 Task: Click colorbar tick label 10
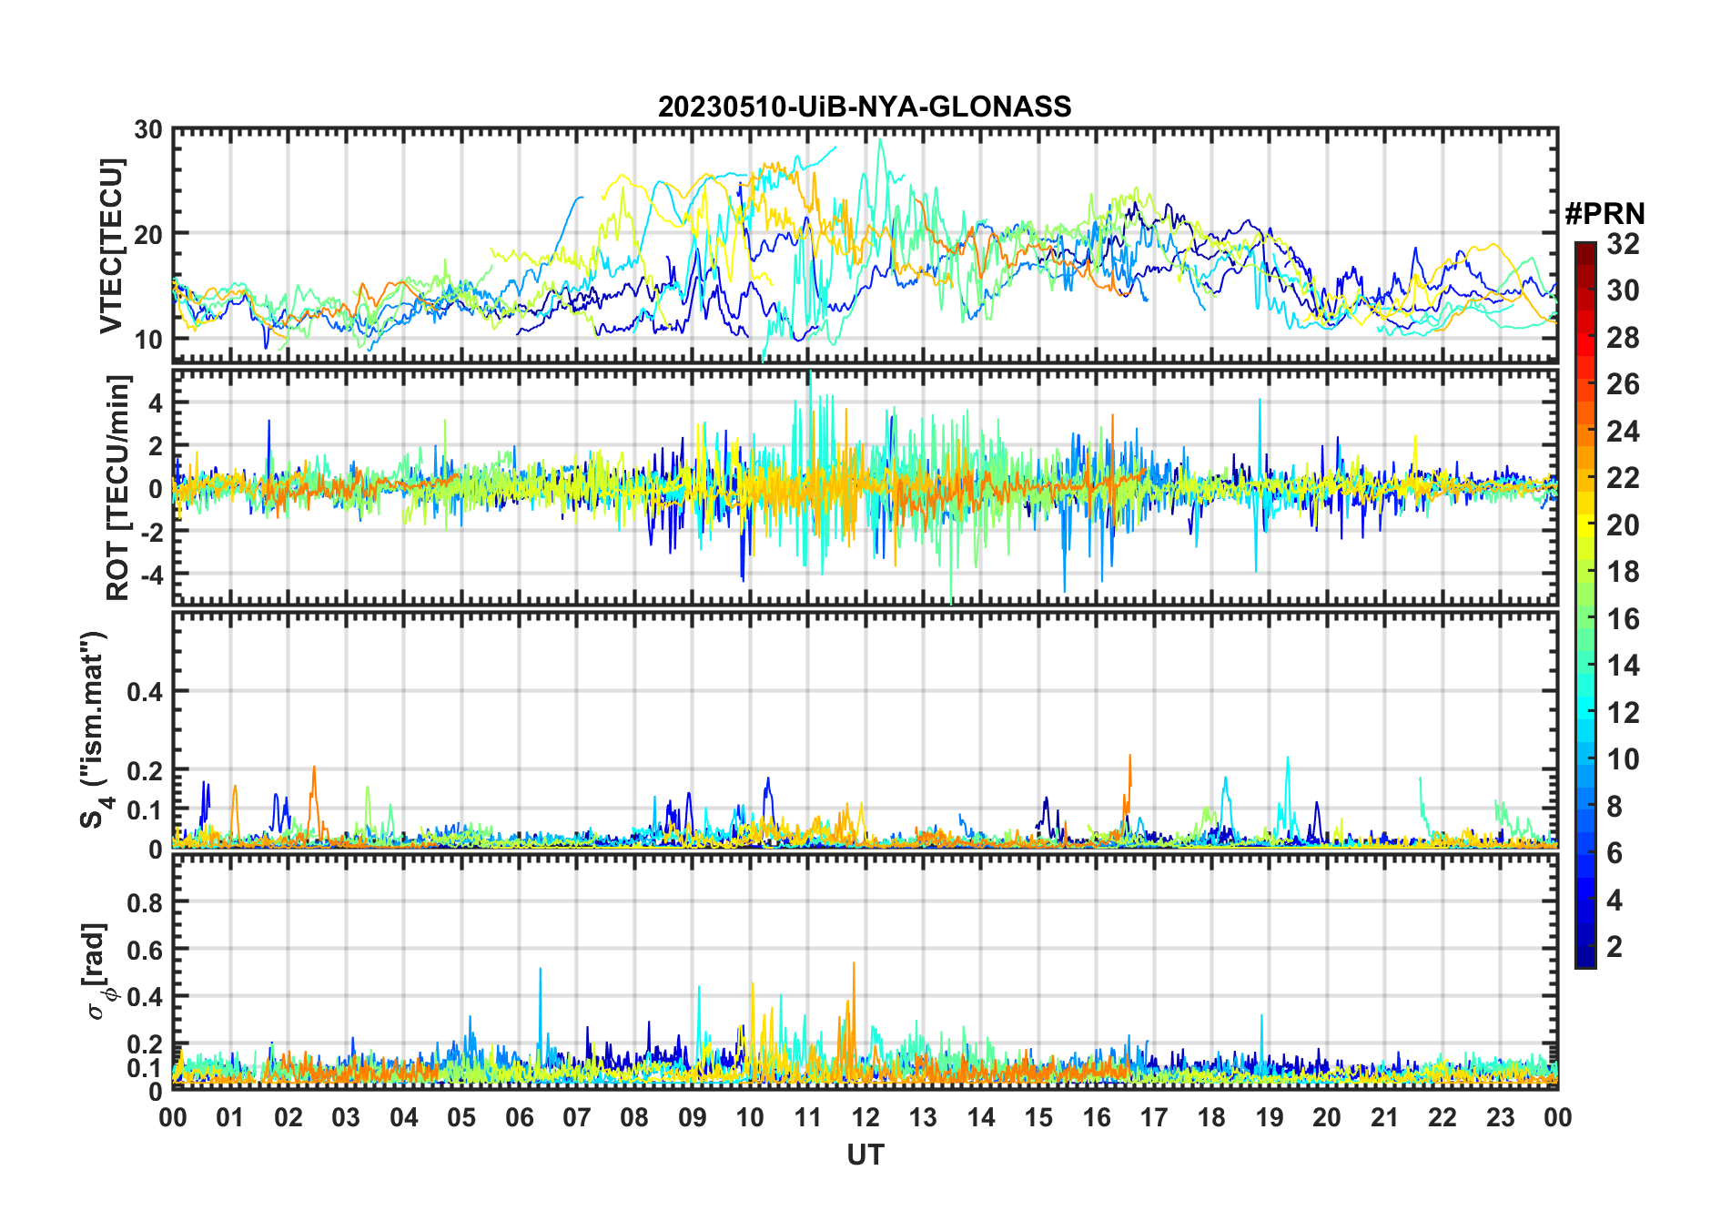click(1623, 759)
